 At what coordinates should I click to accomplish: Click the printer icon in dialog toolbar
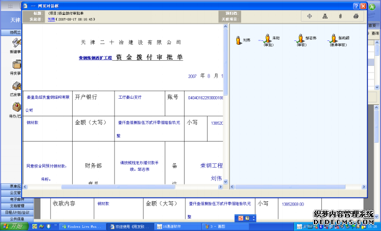point(356,16)
